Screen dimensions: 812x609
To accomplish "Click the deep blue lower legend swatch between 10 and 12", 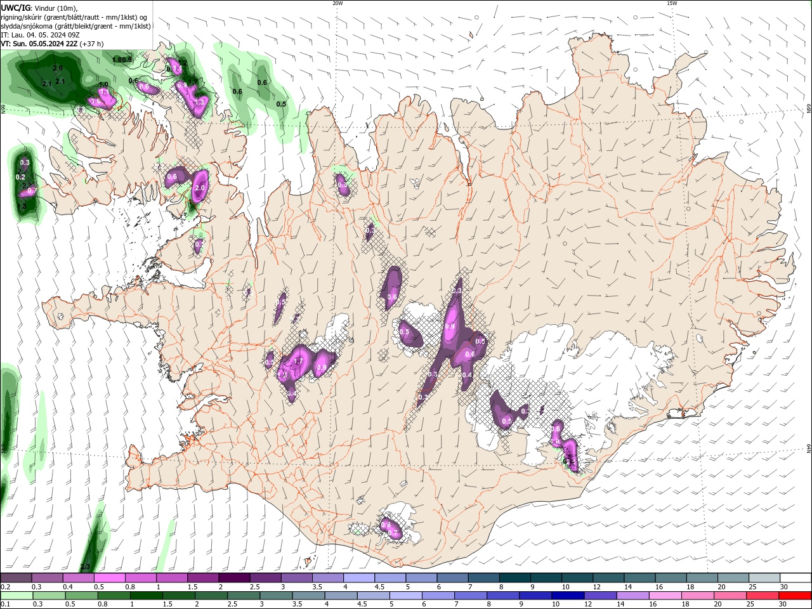I will coord(568,596).
